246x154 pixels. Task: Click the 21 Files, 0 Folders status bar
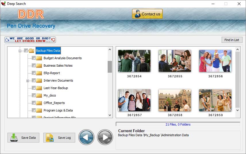pyautogui.click(x=178, y=124)
